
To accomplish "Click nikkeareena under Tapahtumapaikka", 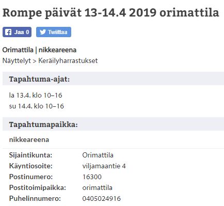I will pyautogui.click(x=29, y=139).
